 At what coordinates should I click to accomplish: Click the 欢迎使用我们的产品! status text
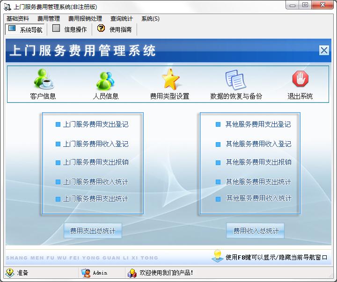point(166,273)
